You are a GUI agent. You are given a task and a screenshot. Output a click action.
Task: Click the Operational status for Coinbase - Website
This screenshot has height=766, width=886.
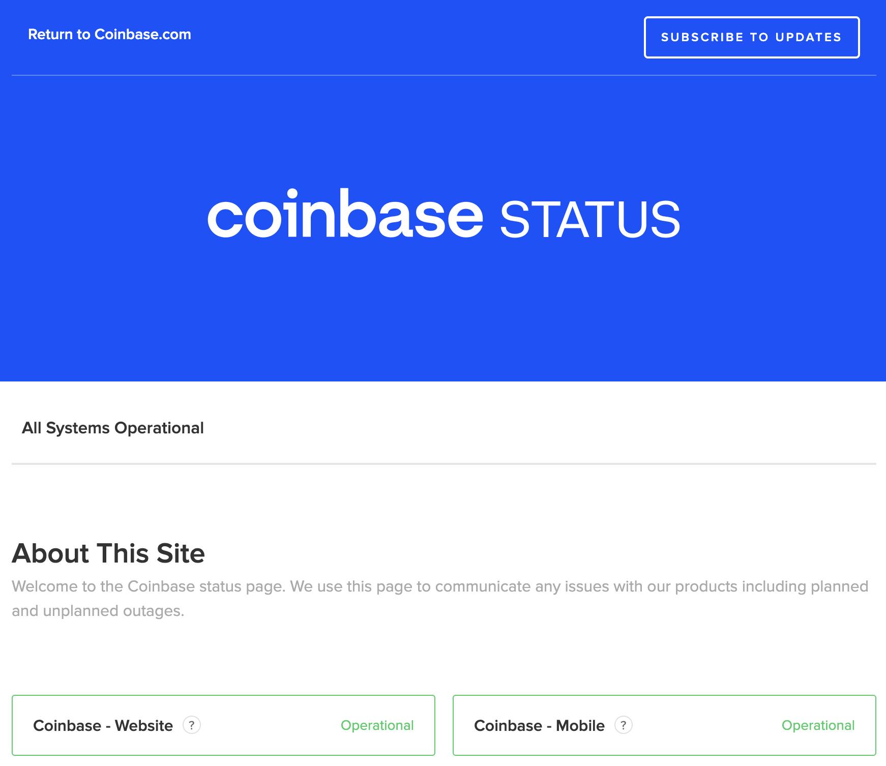377,725
